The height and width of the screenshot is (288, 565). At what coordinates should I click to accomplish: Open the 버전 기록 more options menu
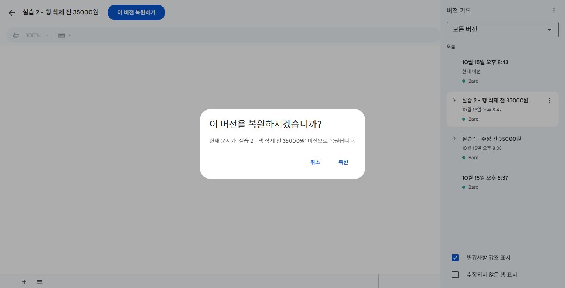point(554,11)
